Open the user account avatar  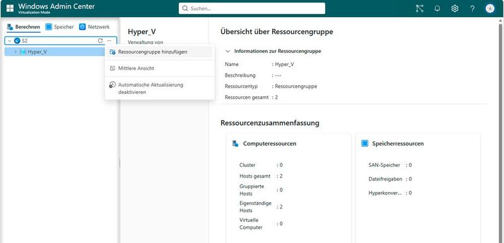[x=490, y=9]
